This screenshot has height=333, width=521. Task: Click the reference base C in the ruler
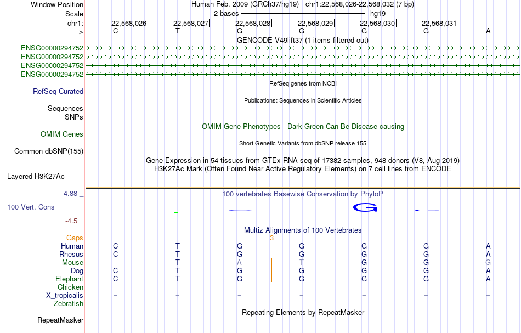pyautogui.click(x=115, y=31)
